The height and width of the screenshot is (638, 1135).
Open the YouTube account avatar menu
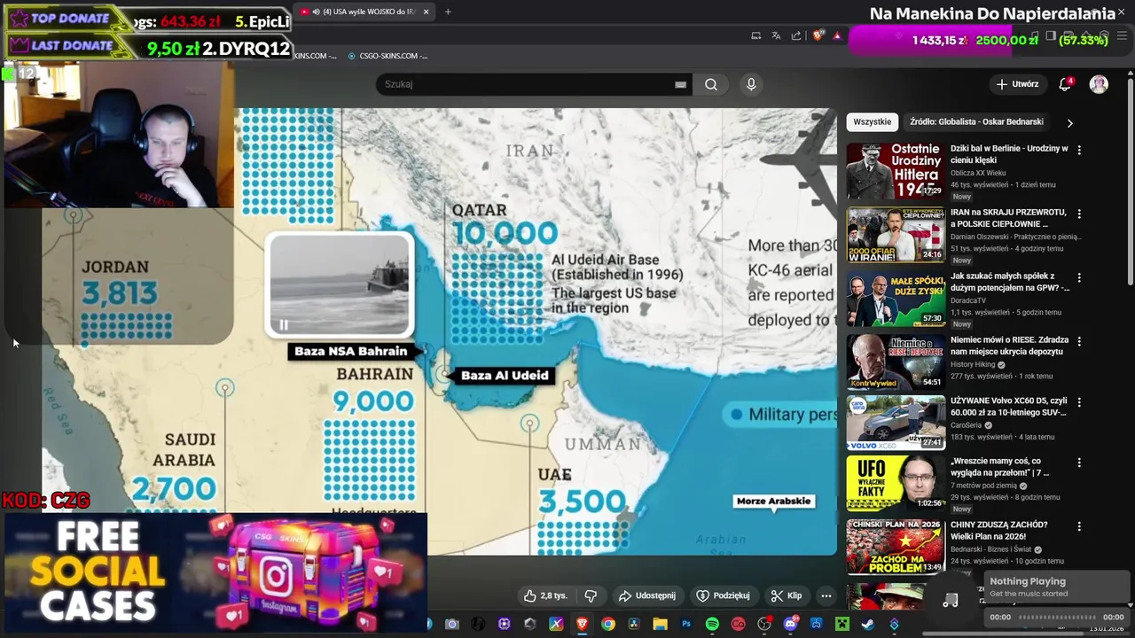click(x=1099, y=84)
